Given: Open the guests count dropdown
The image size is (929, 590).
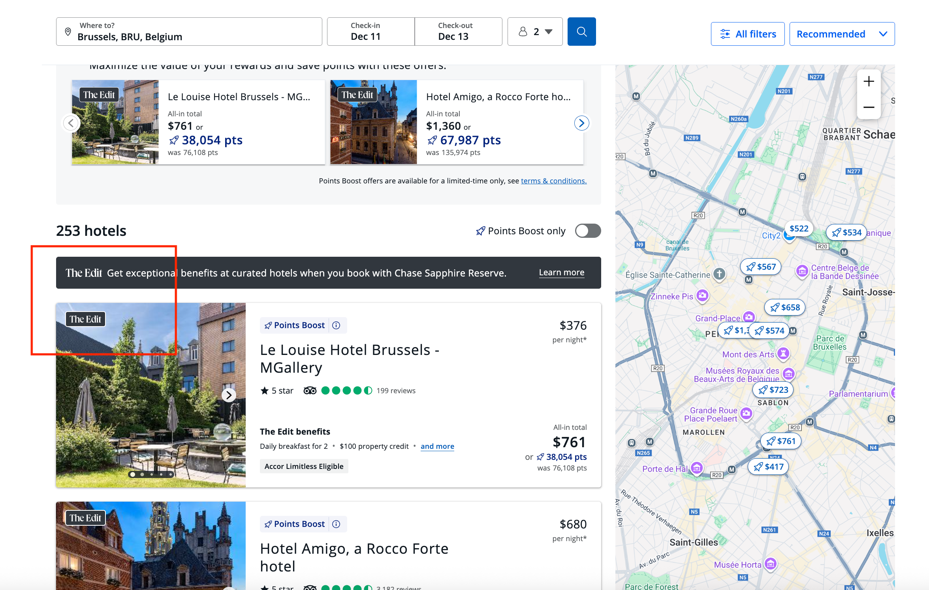Looking at the screenshot, I should coord(535,32).
